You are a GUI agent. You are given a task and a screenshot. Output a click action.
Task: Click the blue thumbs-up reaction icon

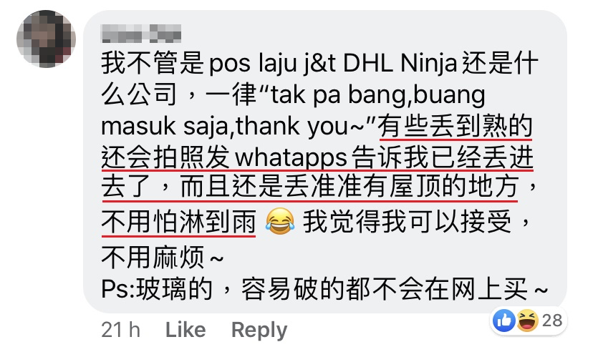pos(504,321)
